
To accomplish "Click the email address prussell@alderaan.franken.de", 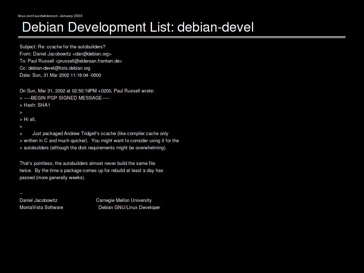I will tap(89, 61).
